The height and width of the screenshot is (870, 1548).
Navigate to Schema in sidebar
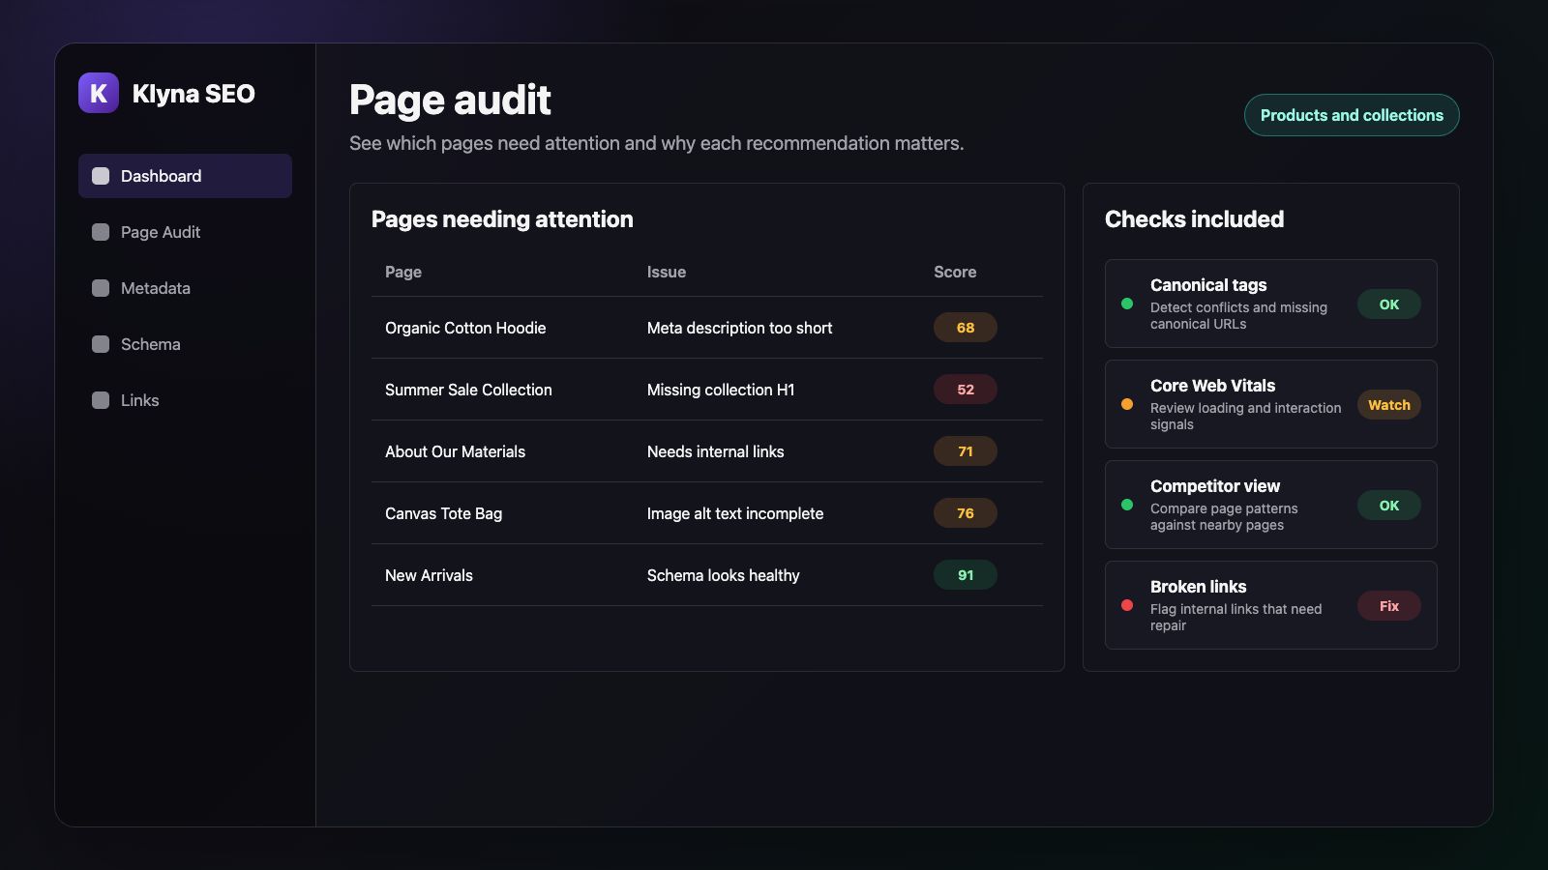[x=185, y=344]
